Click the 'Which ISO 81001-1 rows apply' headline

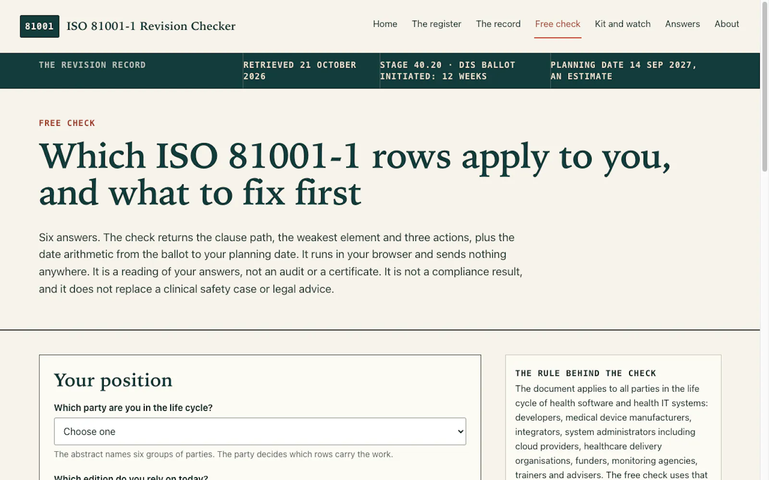click(x=355, y=174)
